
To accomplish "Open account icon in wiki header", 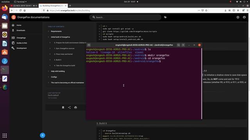I will [244, 17].
